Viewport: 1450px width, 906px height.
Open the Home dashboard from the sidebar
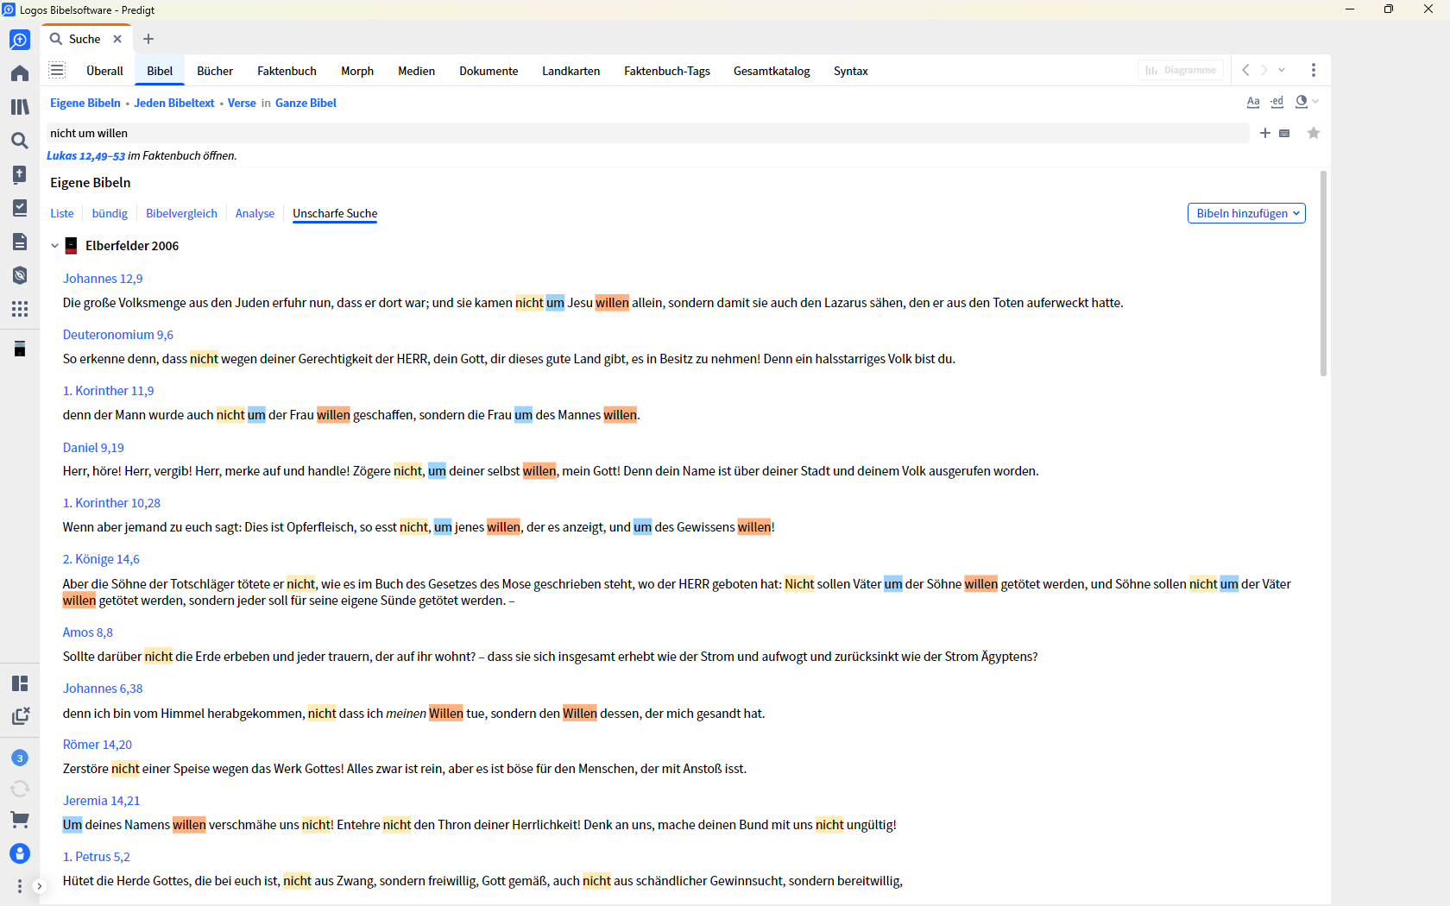(x=20, y=73)
